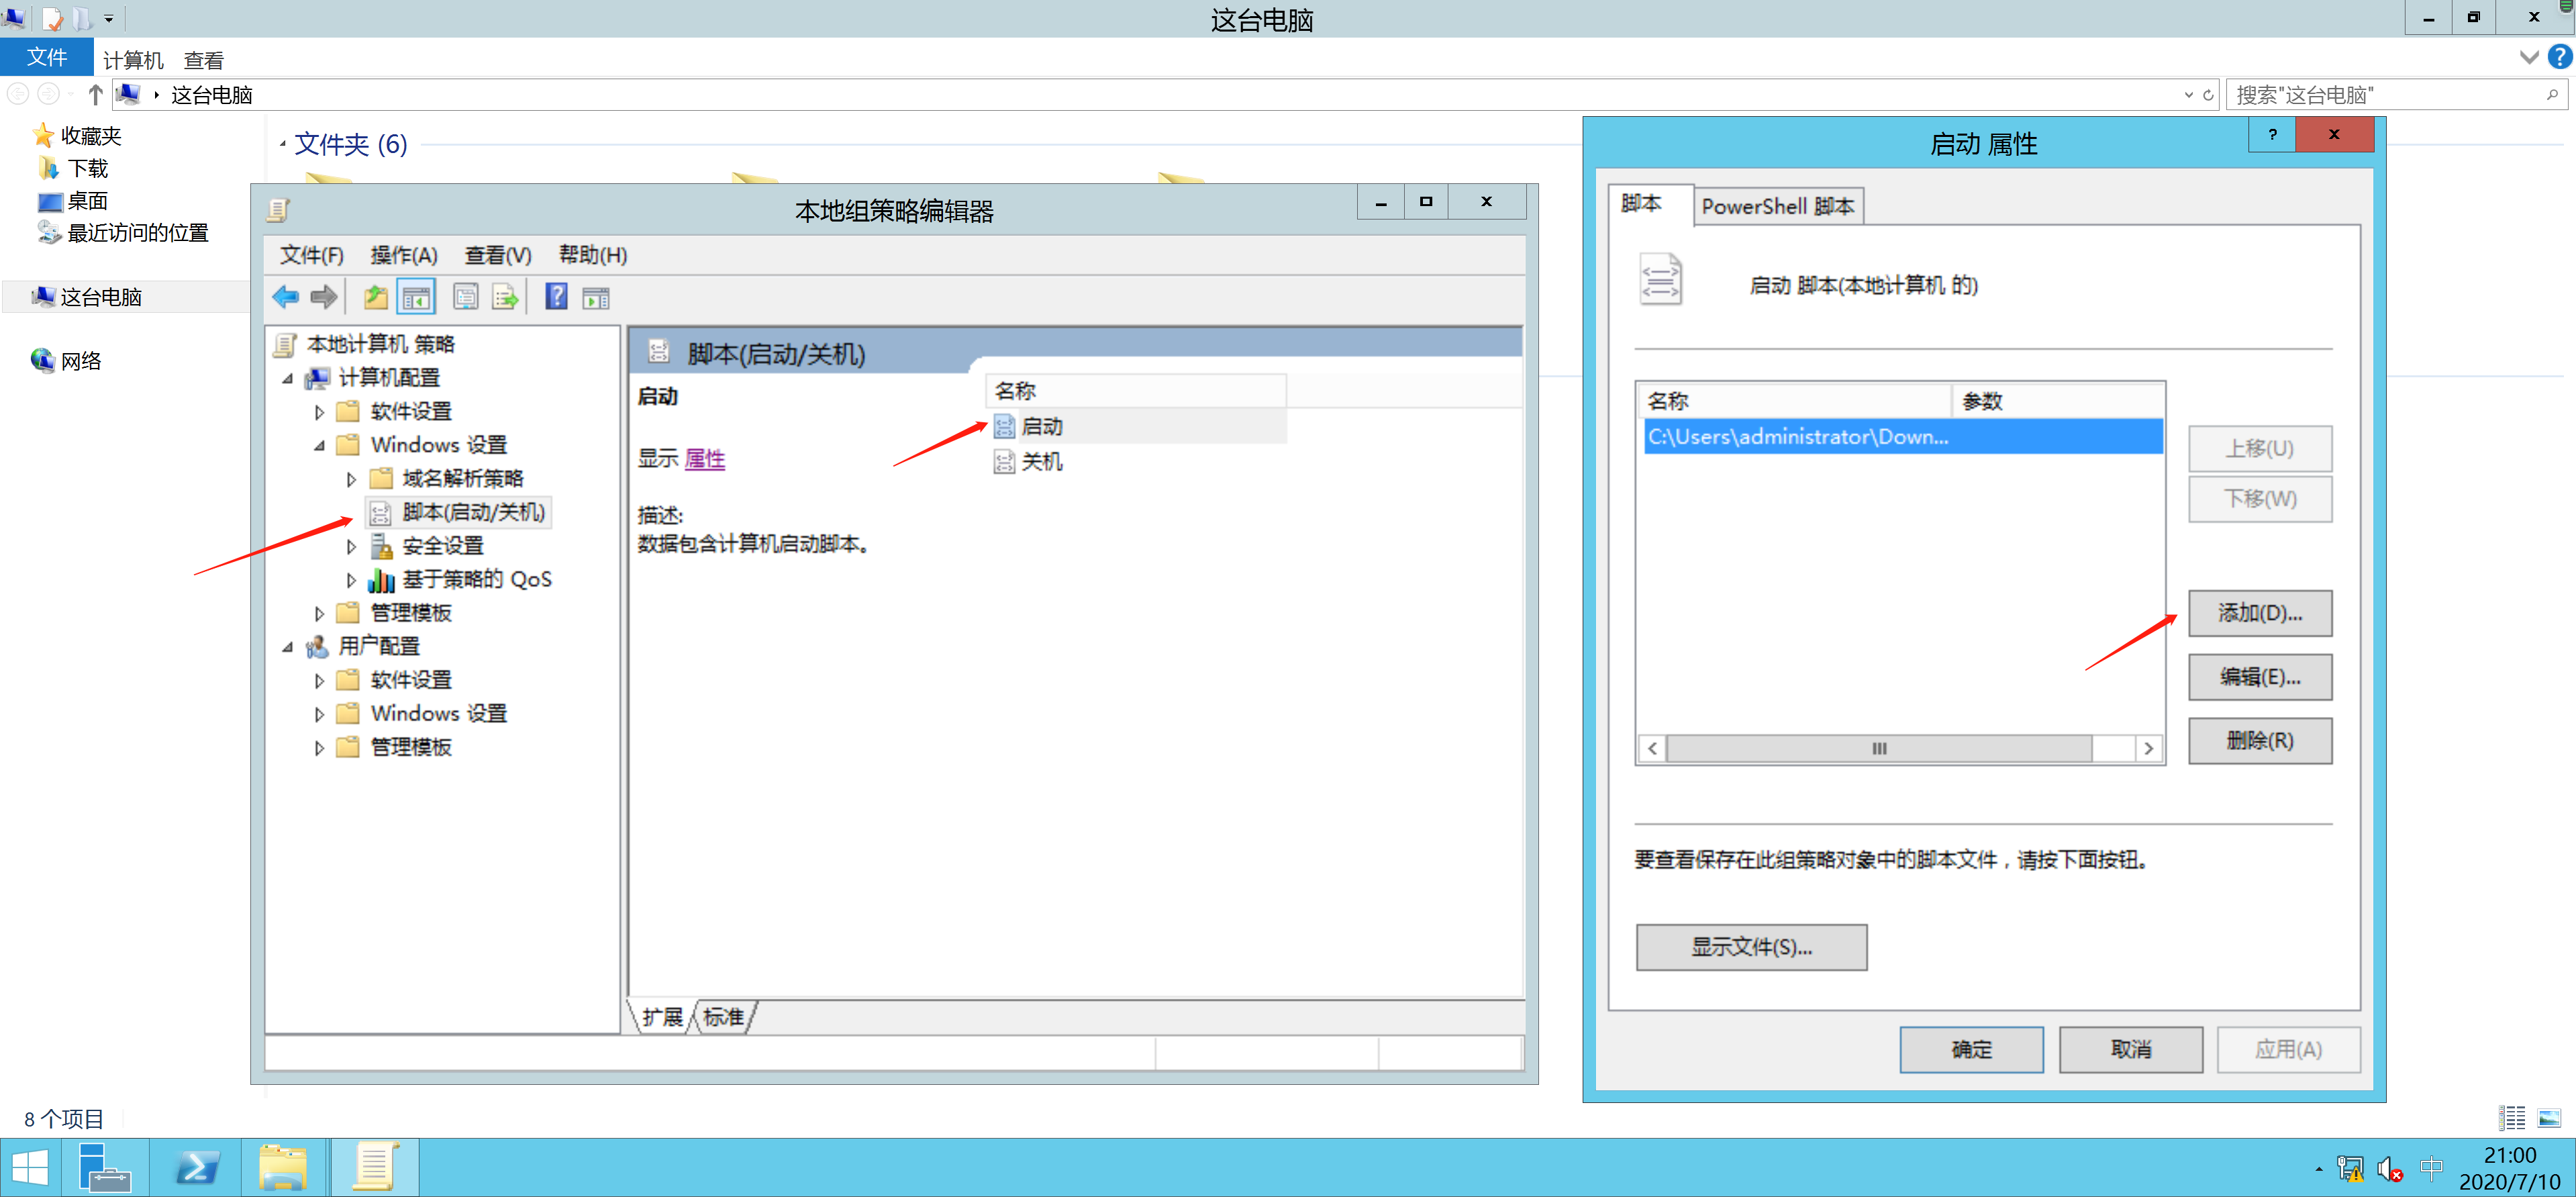Image resolution: width=2576 pixels, height=1197 pixels.
Task: Click the script list's horizontal scrollbar right arrow
Action: point(2148,748)
